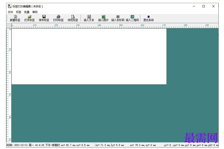The height and width of the screenshot is (149, 224).
Task: Open a label with 打开标签
Action: 29,18
